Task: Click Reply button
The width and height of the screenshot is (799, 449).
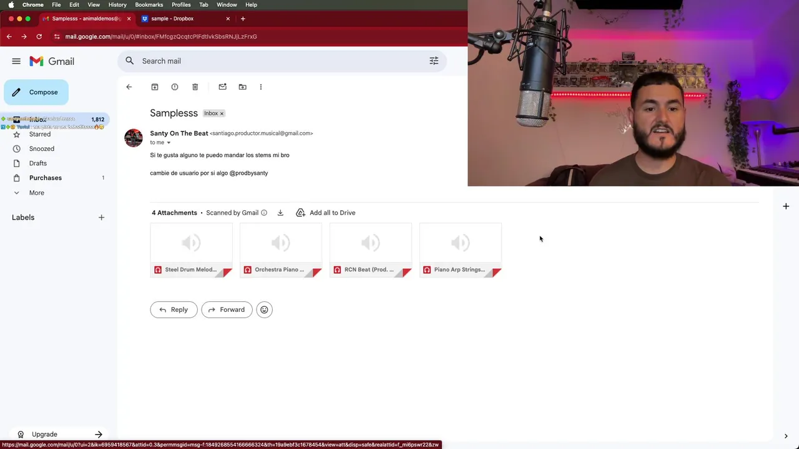Action: coord(174,309)
